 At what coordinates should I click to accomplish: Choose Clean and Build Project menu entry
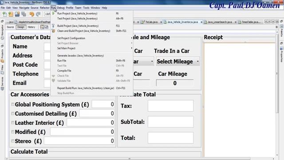pos(92,31)
